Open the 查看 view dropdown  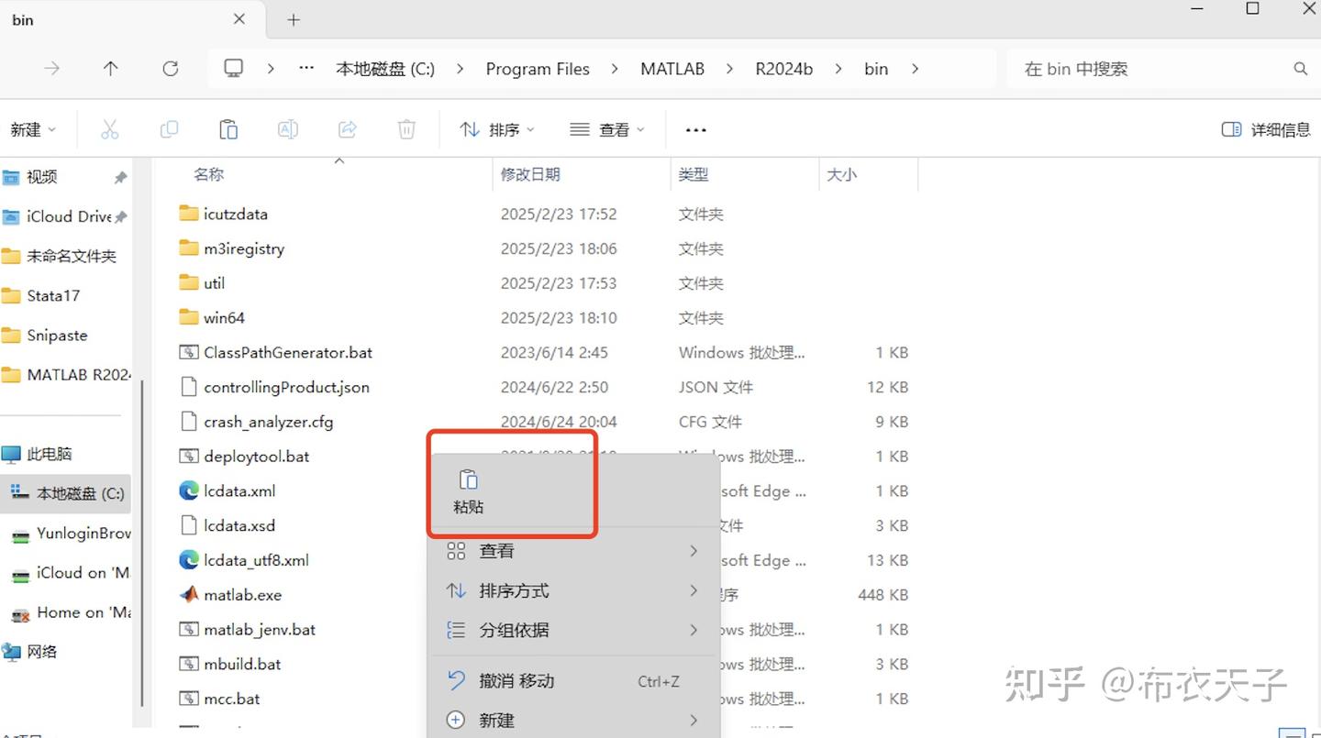pyautogui.click(x=606, y=129)
